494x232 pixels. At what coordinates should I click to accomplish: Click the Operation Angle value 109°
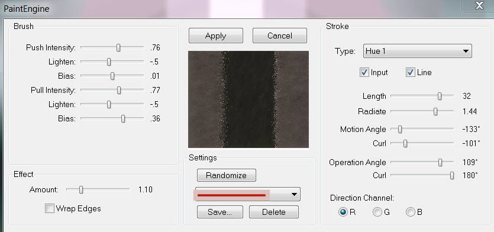tap(470, 162)
